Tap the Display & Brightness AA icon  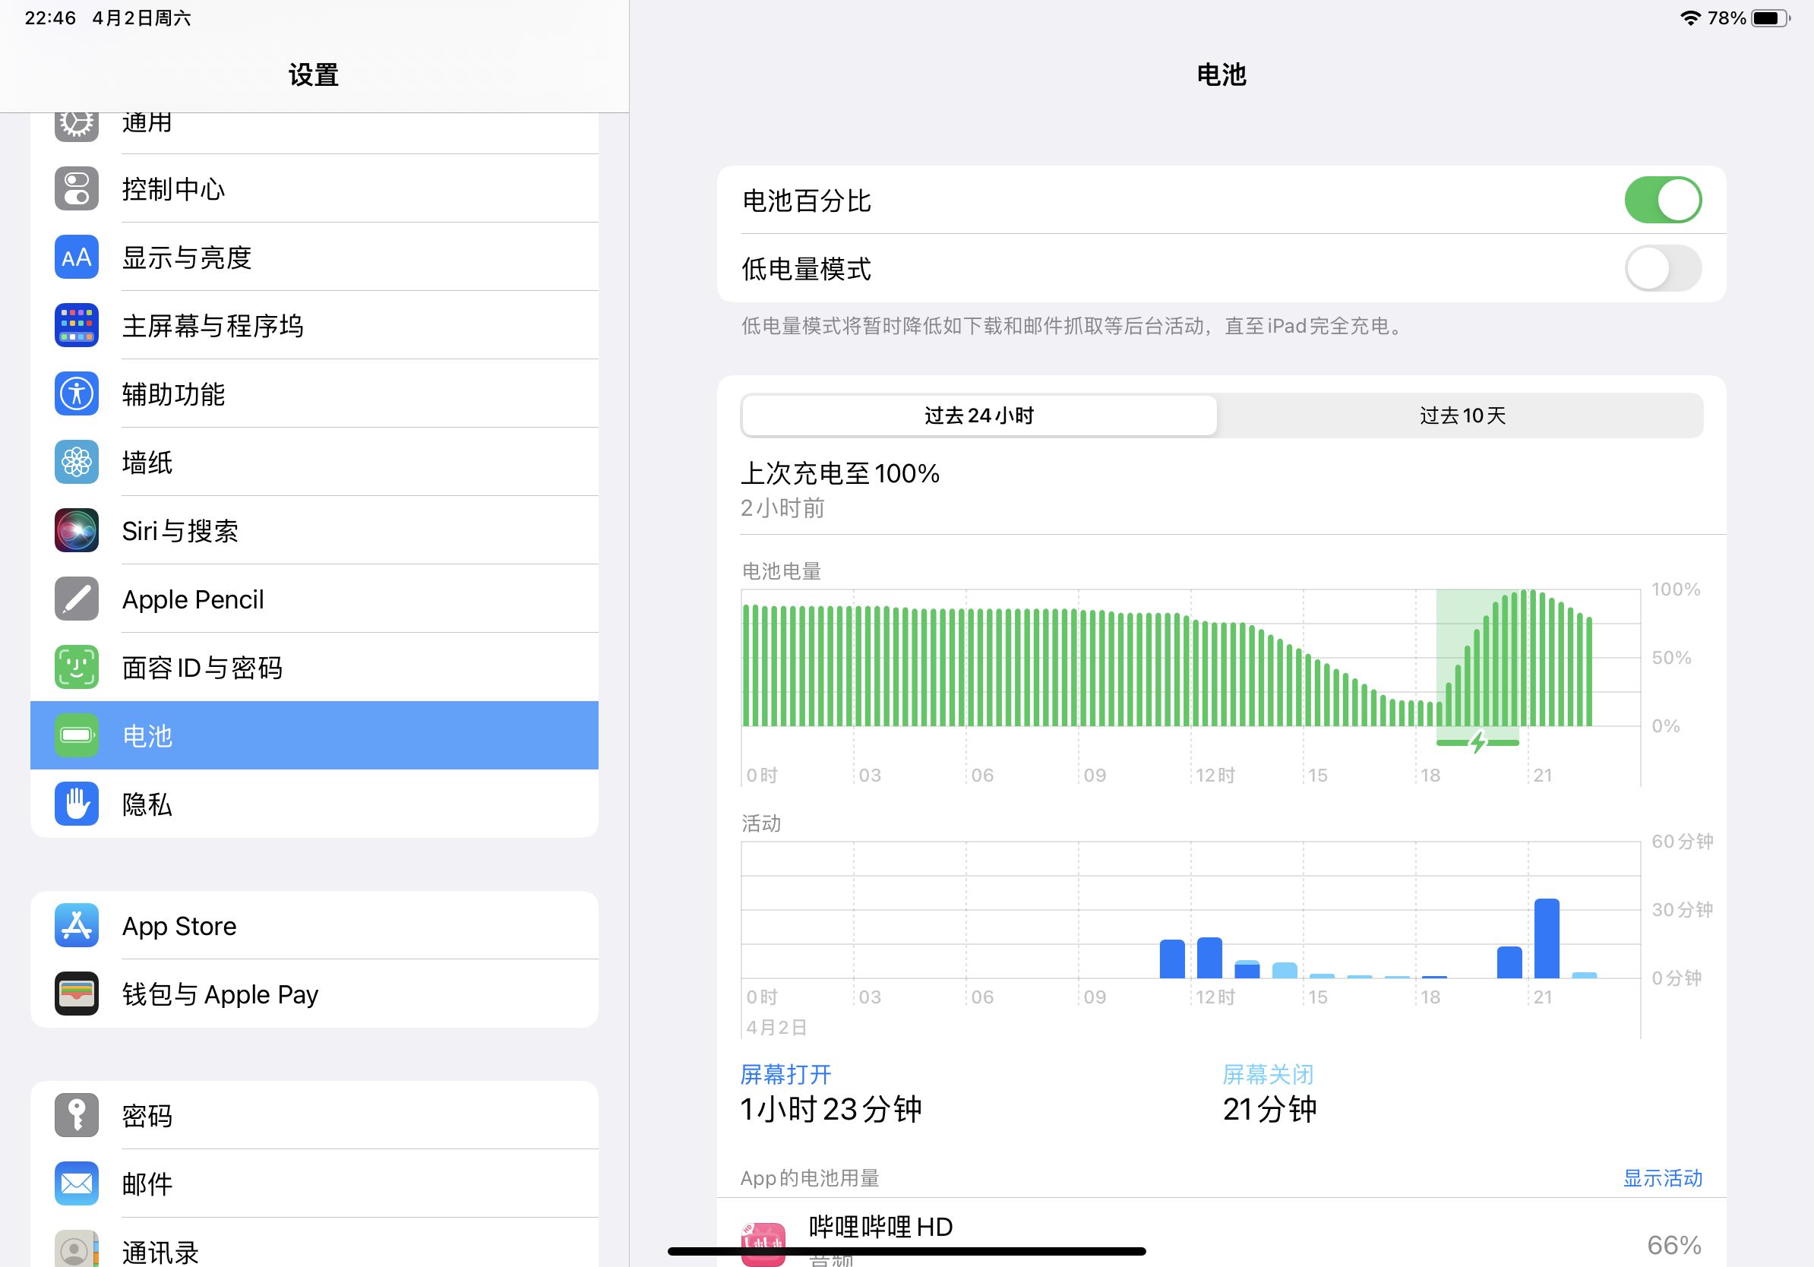77,257
